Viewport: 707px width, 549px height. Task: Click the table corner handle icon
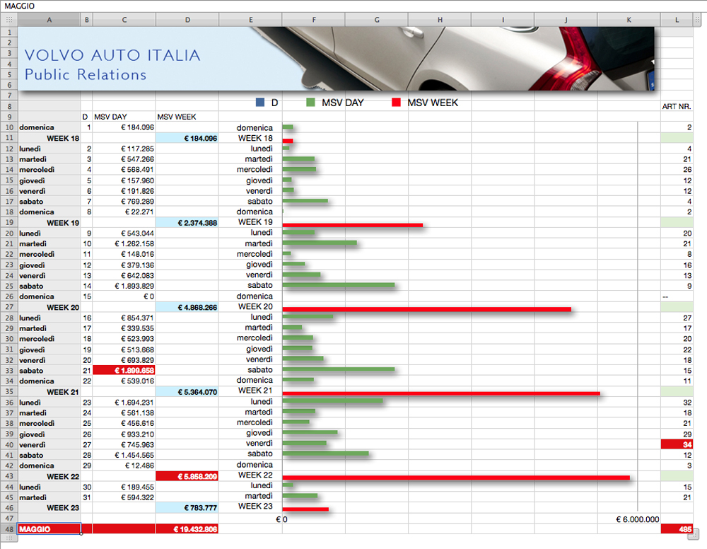click(x=8, y=18)
